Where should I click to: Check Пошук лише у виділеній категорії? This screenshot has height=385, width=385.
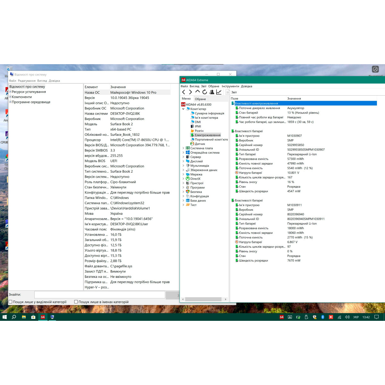tap(11, 302)
